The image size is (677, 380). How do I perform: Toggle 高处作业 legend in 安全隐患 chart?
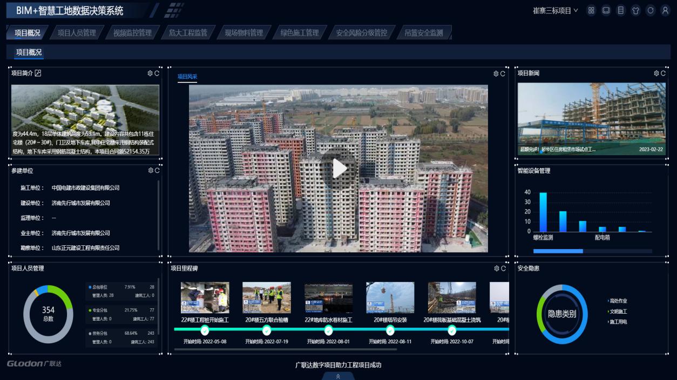[x=618, y=301]
